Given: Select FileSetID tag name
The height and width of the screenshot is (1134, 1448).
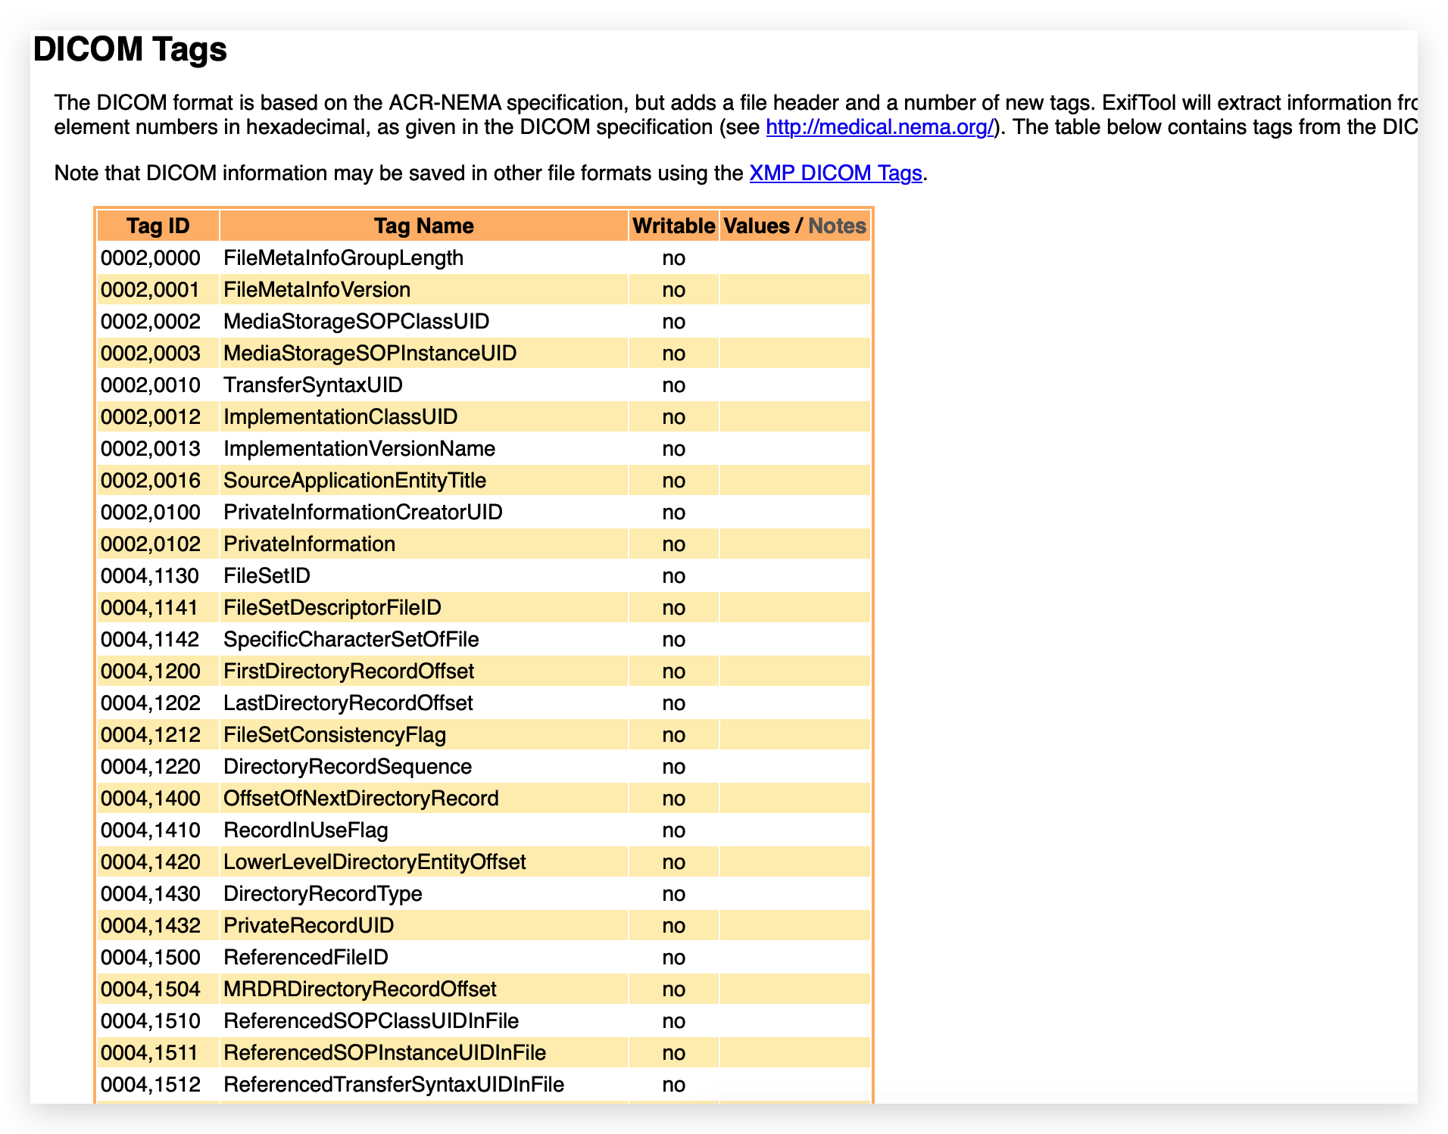Looking at the screenshot, I should coord(267,576).
